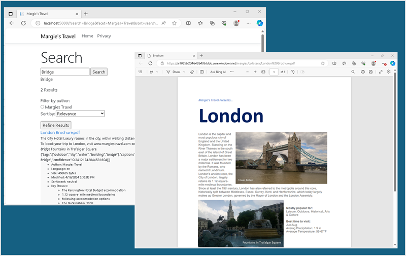Close the Margie's Travel tab
This screenshot has width=406, height=256.
[77, 14]
